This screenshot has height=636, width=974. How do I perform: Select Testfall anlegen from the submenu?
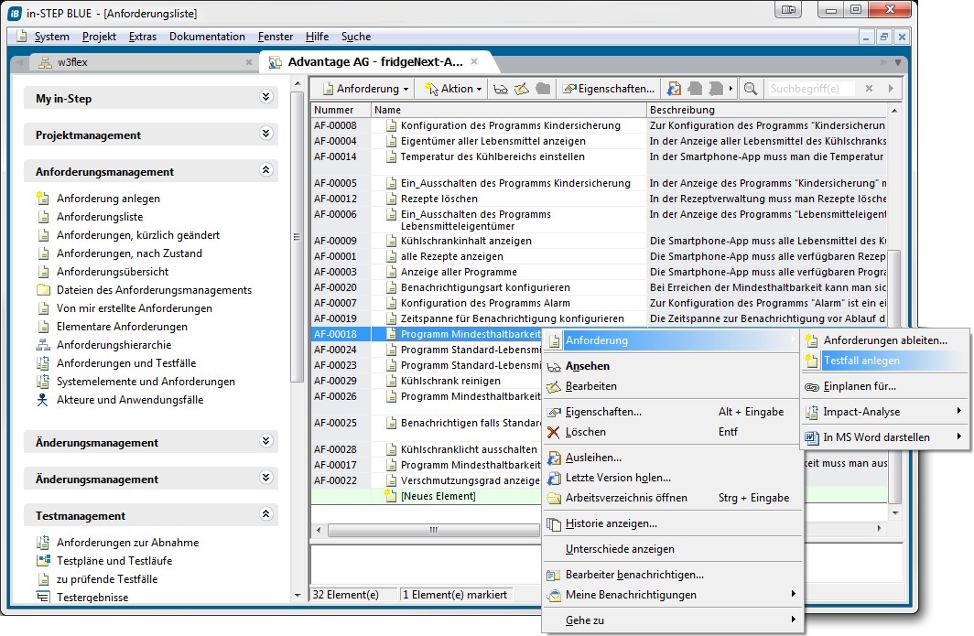(861, 361)
